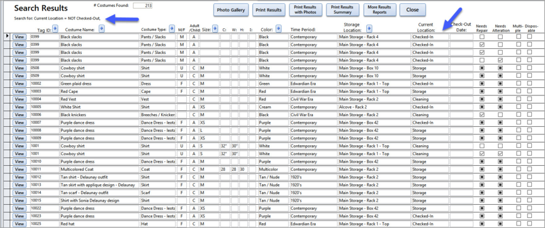Screen dimensions: 545x228
Task: Toggle Needs Alteration for Black knickers row
Action: 500,114
